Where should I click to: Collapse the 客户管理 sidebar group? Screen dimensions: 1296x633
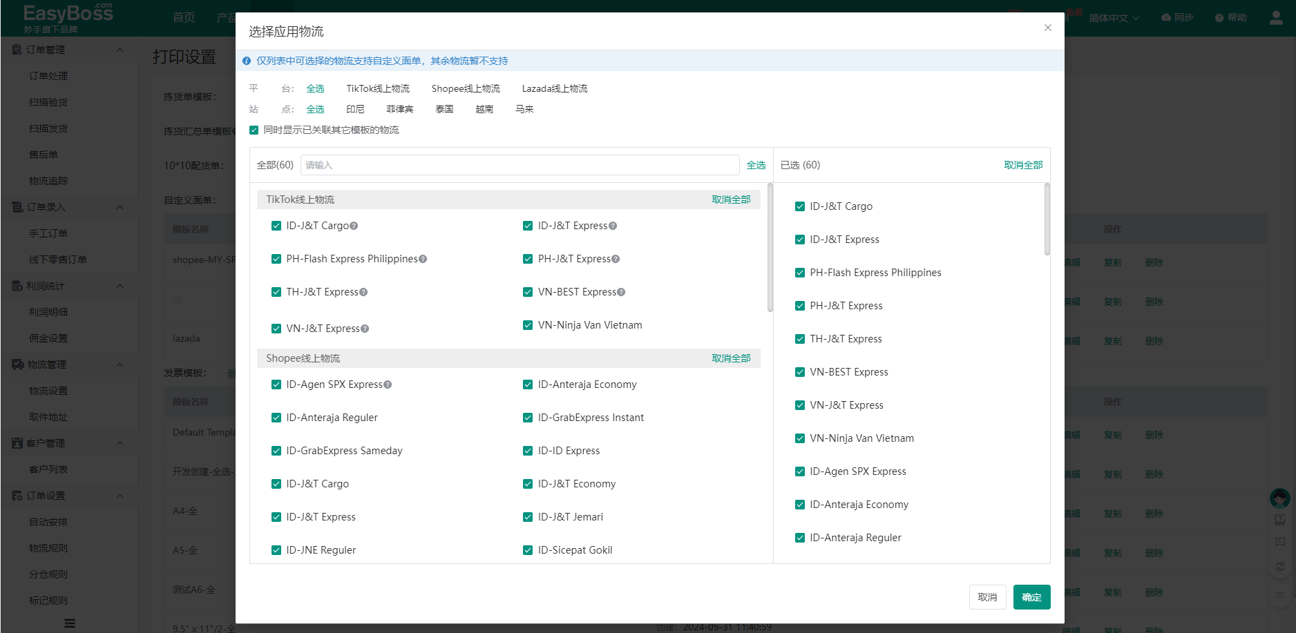pyautogui.click(x=120, y=443)
